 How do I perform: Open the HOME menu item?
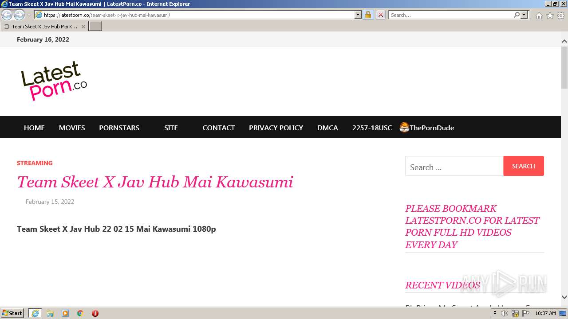tap(34, 128)
